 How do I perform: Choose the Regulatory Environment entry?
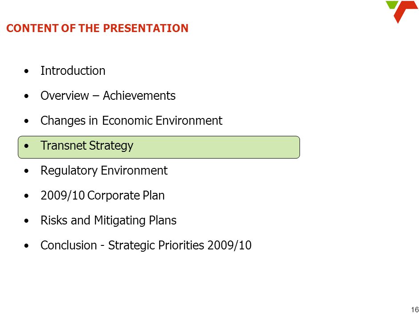click(104, 170)
